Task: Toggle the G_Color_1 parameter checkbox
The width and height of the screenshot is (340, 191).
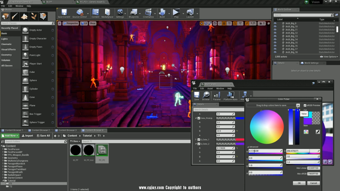Action: 199,140
